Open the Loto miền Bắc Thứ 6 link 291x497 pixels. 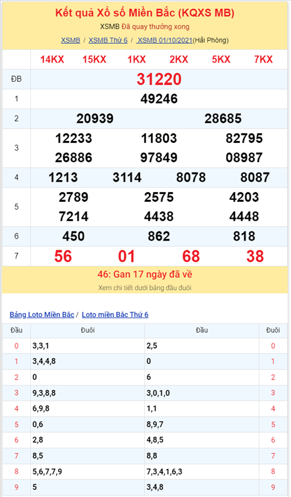pyautogui.click(x=115, y=315)
